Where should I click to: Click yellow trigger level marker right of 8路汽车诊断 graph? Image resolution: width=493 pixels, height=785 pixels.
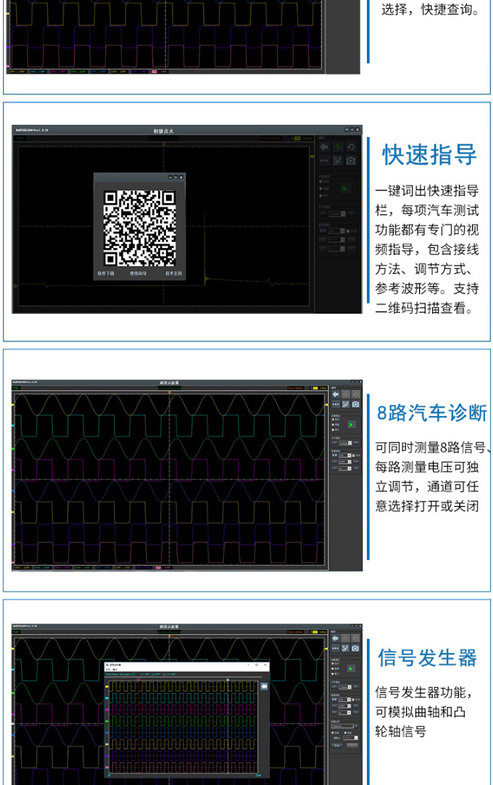pyautogui.click(x=327, y=404)
